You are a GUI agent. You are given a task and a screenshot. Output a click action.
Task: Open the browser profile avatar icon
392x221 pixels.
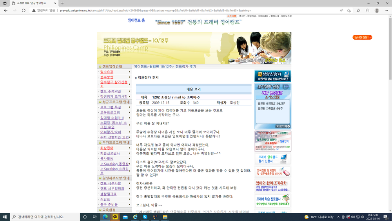(377, 11)
